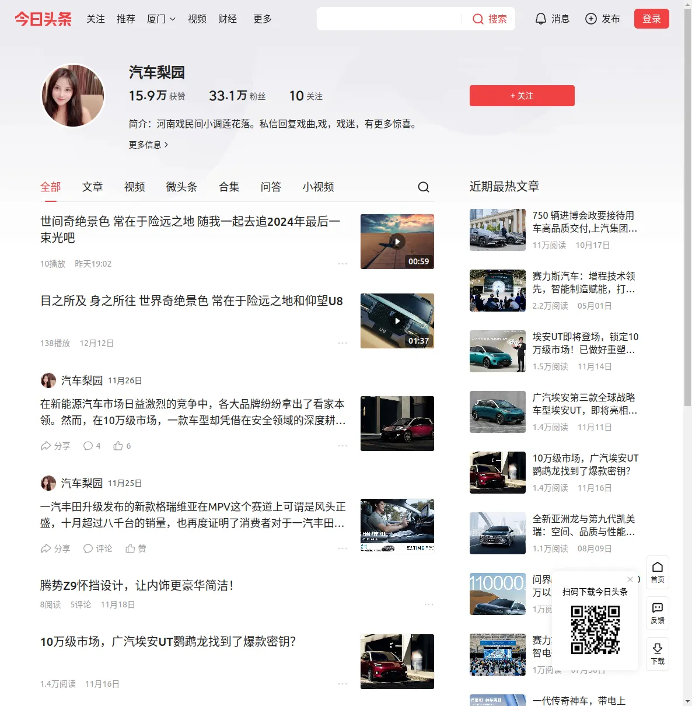Viewport: 692px width, 706px height.
Task: Like the 11月25日 post with 赞
Action: pos(135,548)
